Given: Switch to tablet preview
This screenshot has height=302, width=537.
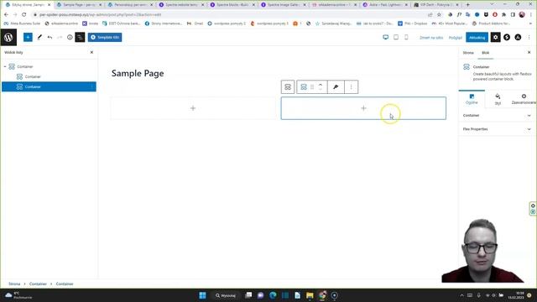Looking at the screenshot, I should [x=396, y=37].
